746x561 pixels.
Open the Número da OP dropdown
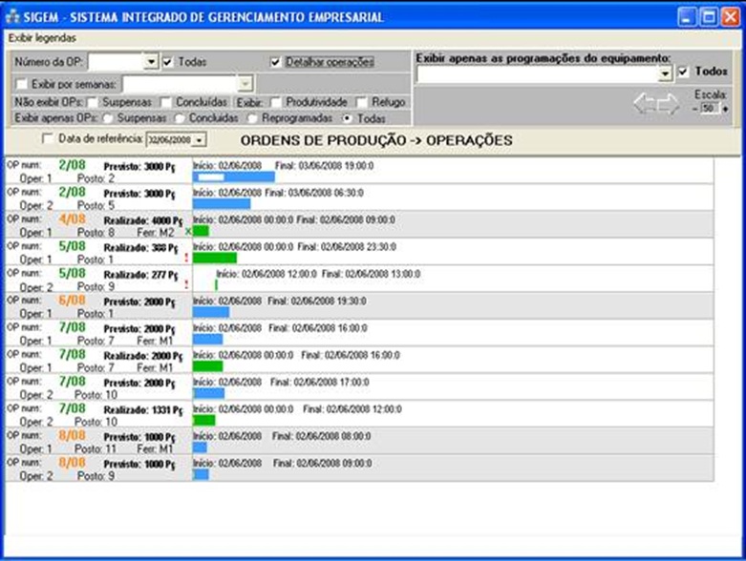coord(151,62)
